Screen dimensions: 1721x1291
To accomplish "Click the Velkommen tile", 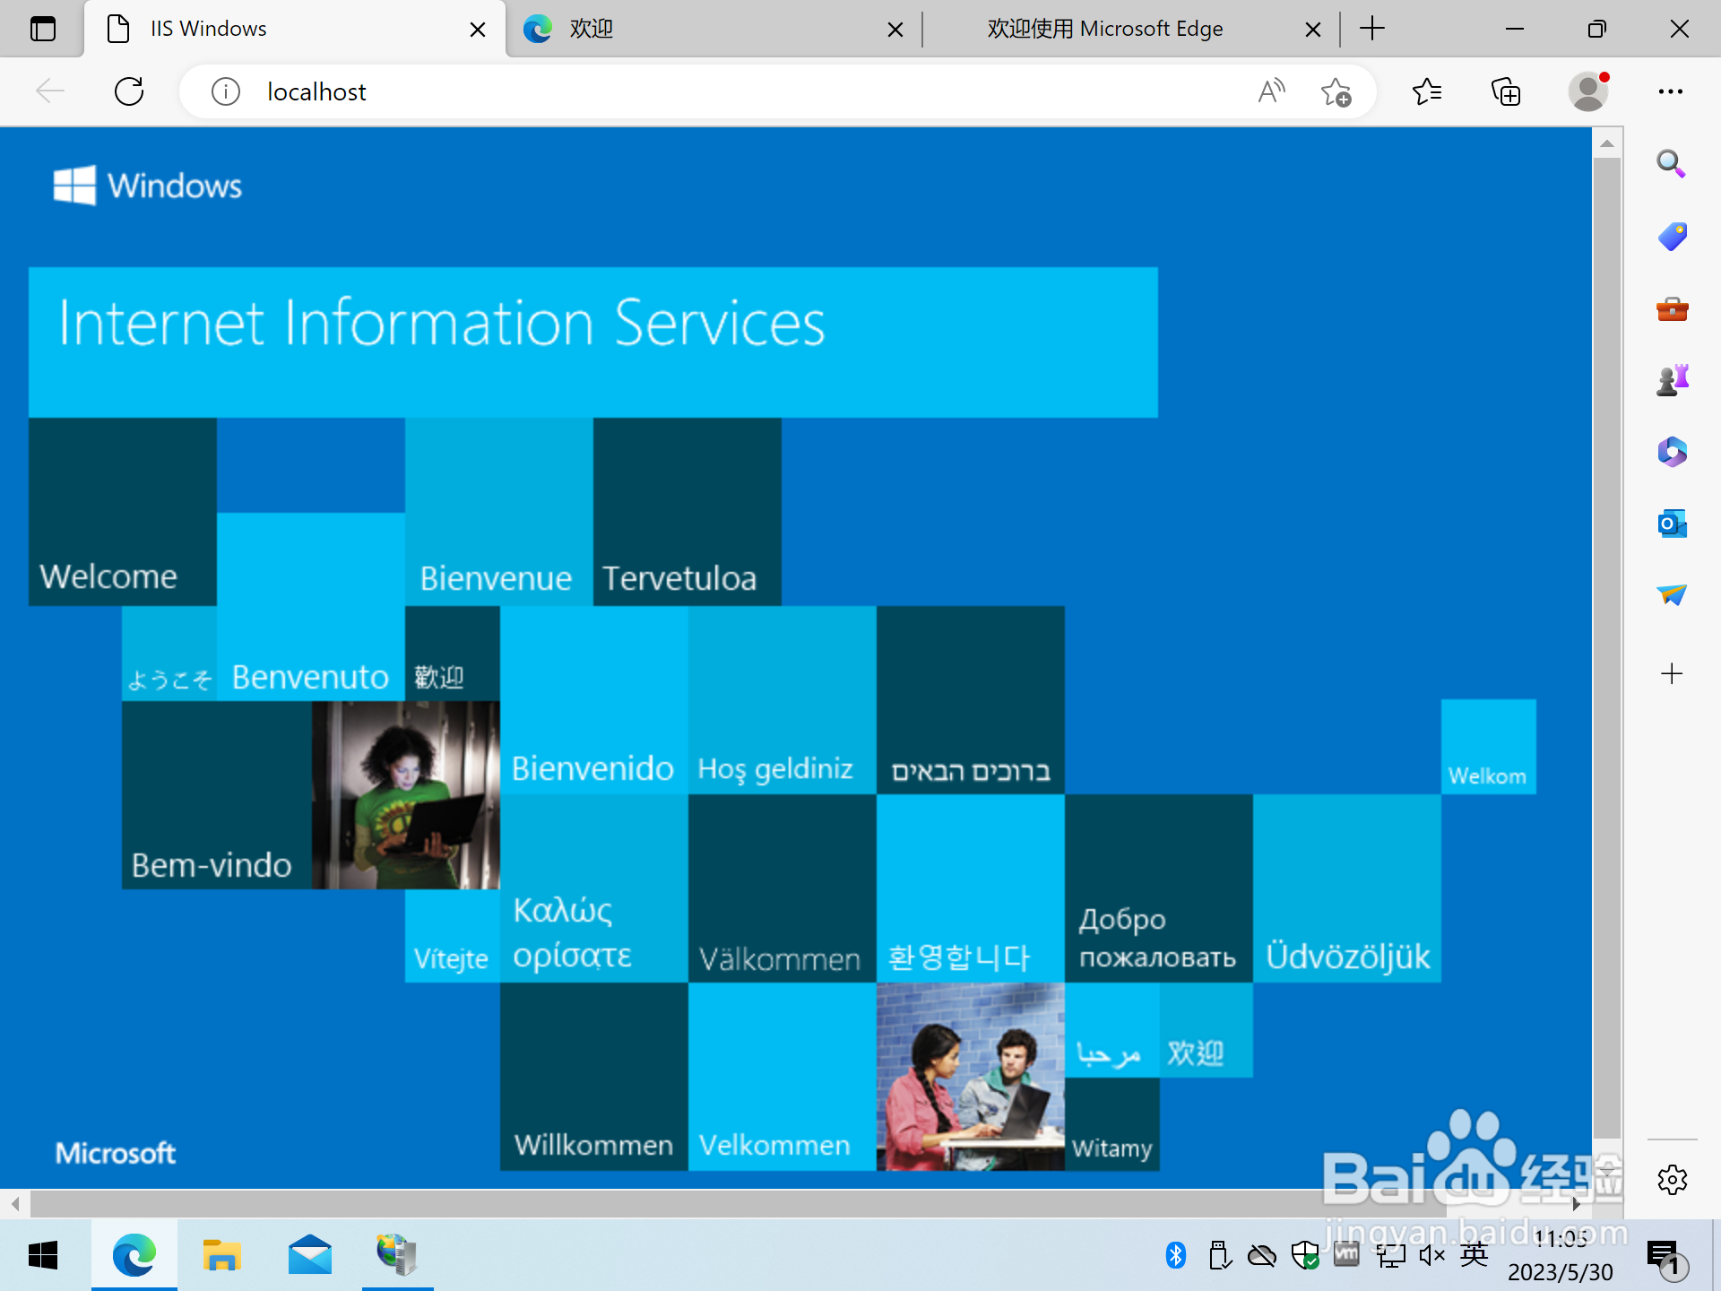I will click(x=783, y=1077).
